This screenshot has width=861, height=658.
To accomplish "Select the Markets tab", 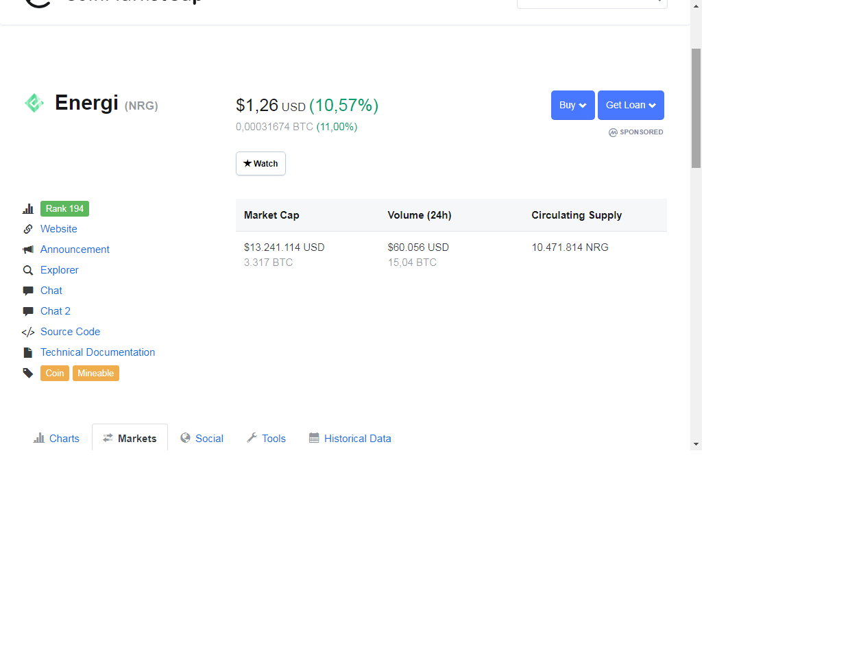I will pyautogui.click(x=130, y=438).
